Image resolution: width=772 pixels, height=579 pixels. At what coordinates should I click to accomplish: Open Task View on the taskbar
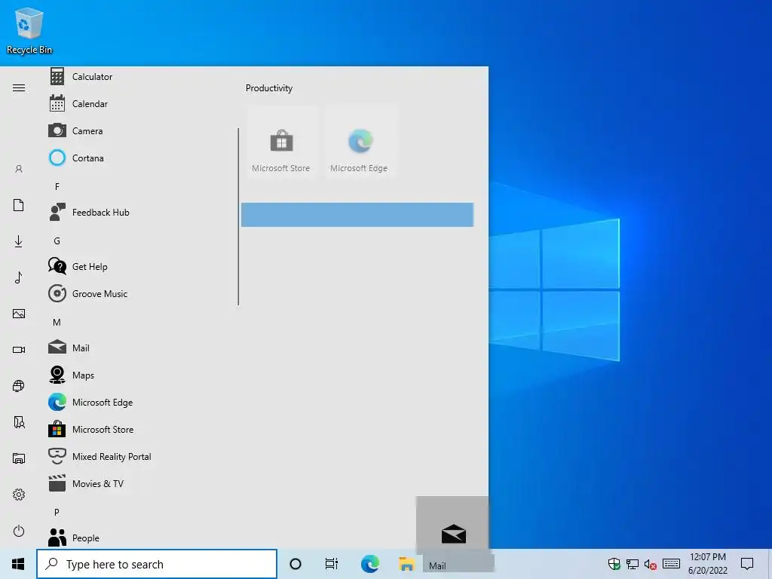tap(332, 564)
